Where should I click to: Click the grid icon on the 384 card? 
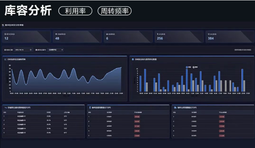(x=209, y=34)
